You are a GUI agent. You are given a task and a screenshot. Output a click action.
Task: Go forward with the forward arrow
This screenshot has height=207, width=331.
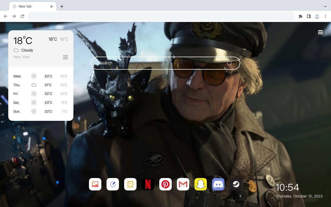click(x=14, y=16)
